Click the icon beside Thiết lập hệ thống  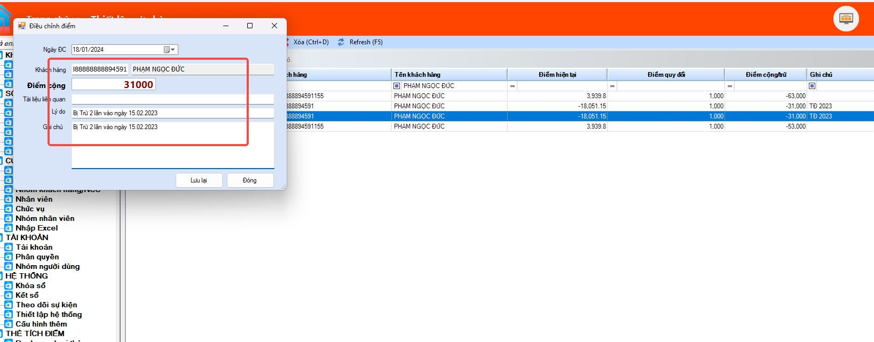[x=9, y=315]
